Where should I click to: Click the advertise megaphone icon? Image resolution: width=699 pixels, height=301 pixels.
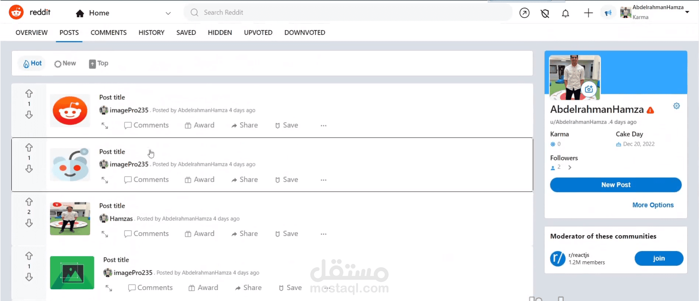(608, 13)
